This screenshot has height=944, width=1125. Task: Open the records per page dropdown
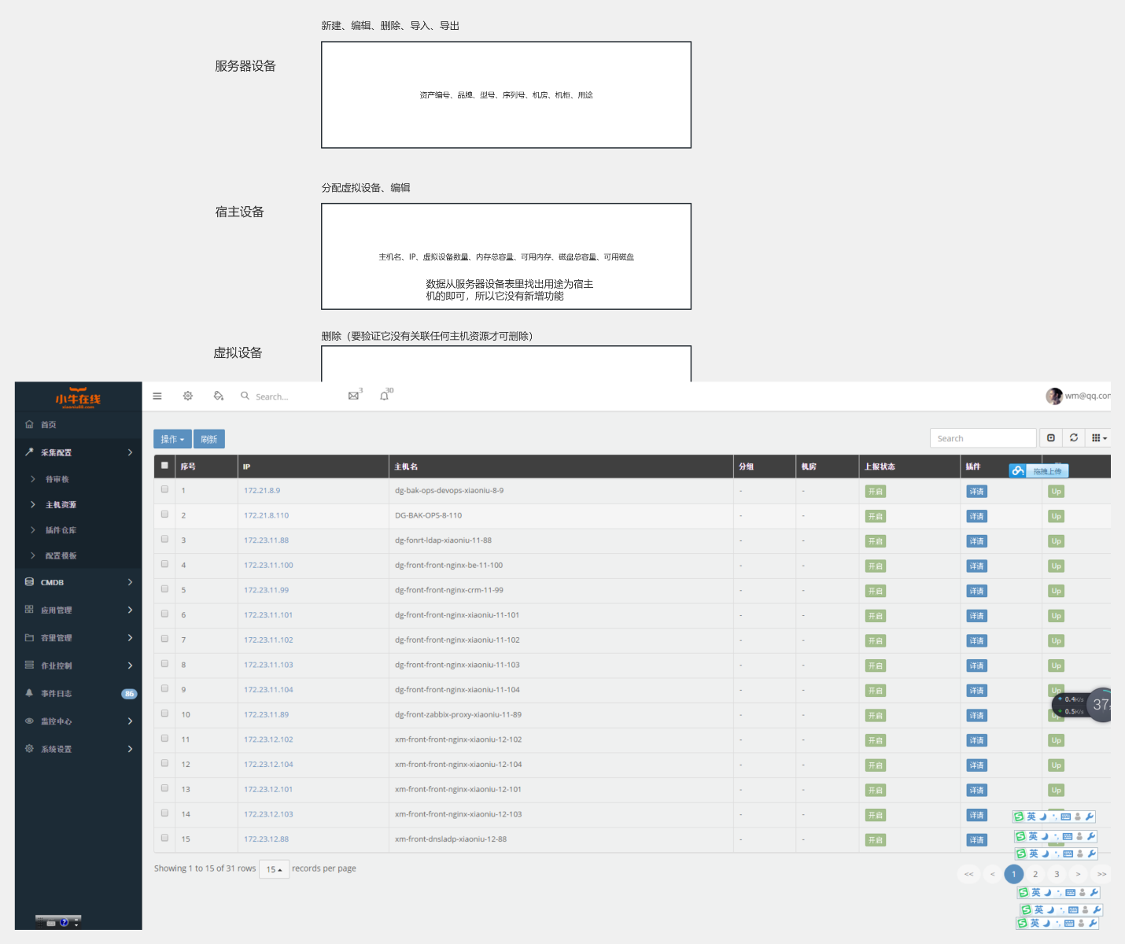click(x=274, y=869)
